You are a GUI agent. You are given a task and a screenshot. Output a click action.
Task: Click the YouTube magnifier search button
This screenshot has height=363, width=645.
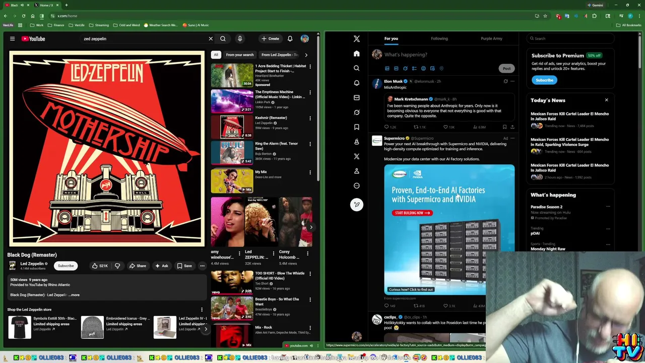click(223, 39)
